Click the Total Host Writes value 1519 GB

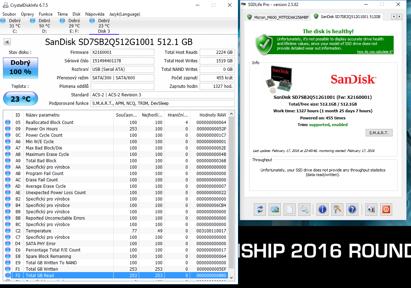[x=217, y=61]
